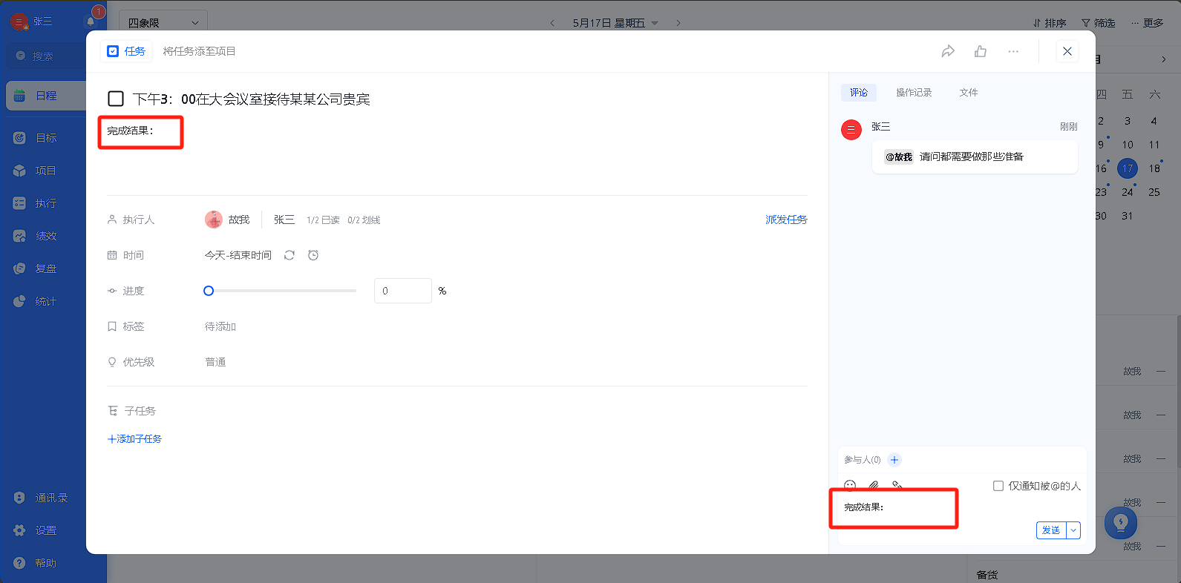Go to the previous day arrow
This screenshot has width=1181, height=583.
pos(552,23)
